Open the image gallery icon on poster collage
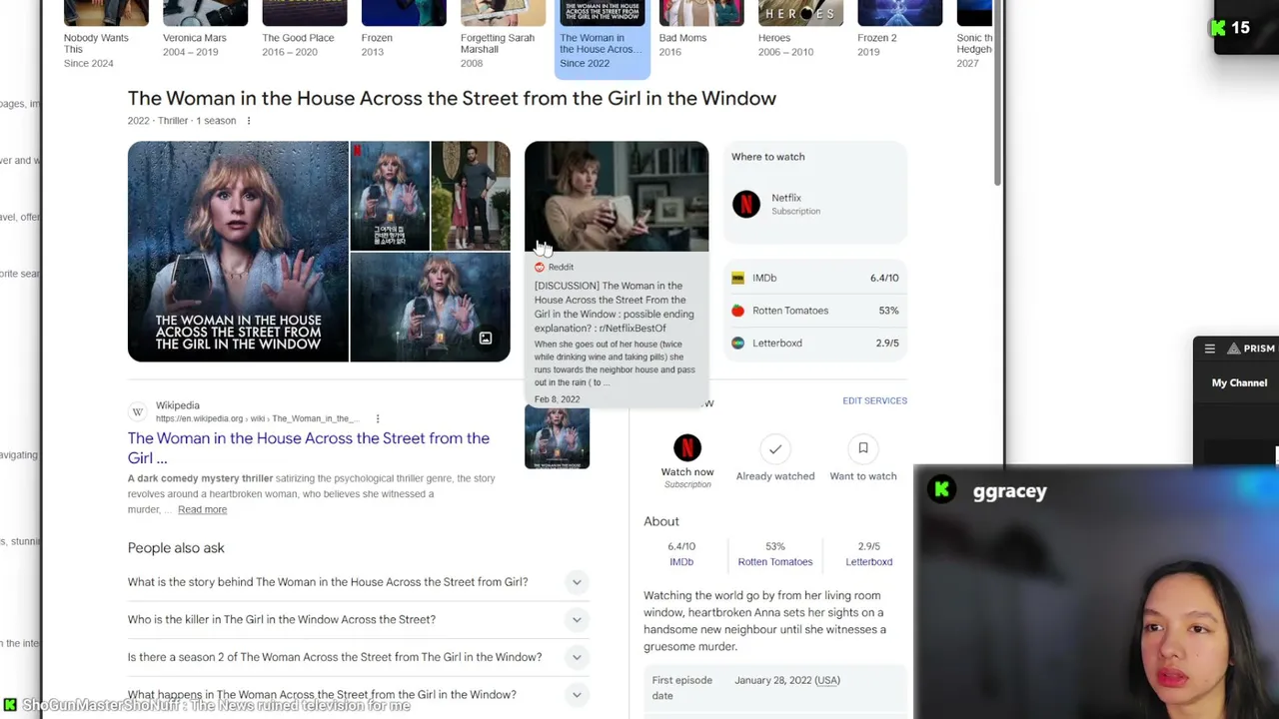Image resolution: width=1279 pixels, height=719 pixels. tap(486, 339)
